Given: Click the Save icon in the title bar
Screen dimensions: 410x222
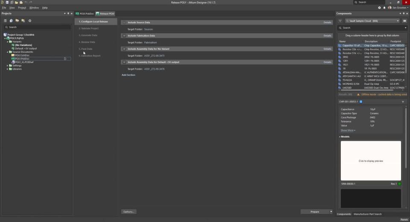Looking at the screenshot, I should [7, 3].
